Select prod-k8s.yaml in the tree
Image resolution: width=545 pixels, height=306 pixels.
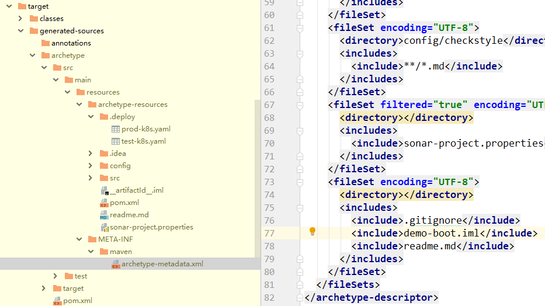146,129
